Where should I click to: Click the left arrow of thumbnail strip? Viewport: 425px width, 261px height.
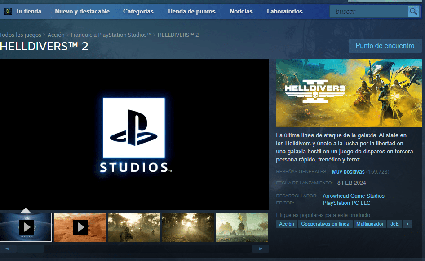(8, 248)
